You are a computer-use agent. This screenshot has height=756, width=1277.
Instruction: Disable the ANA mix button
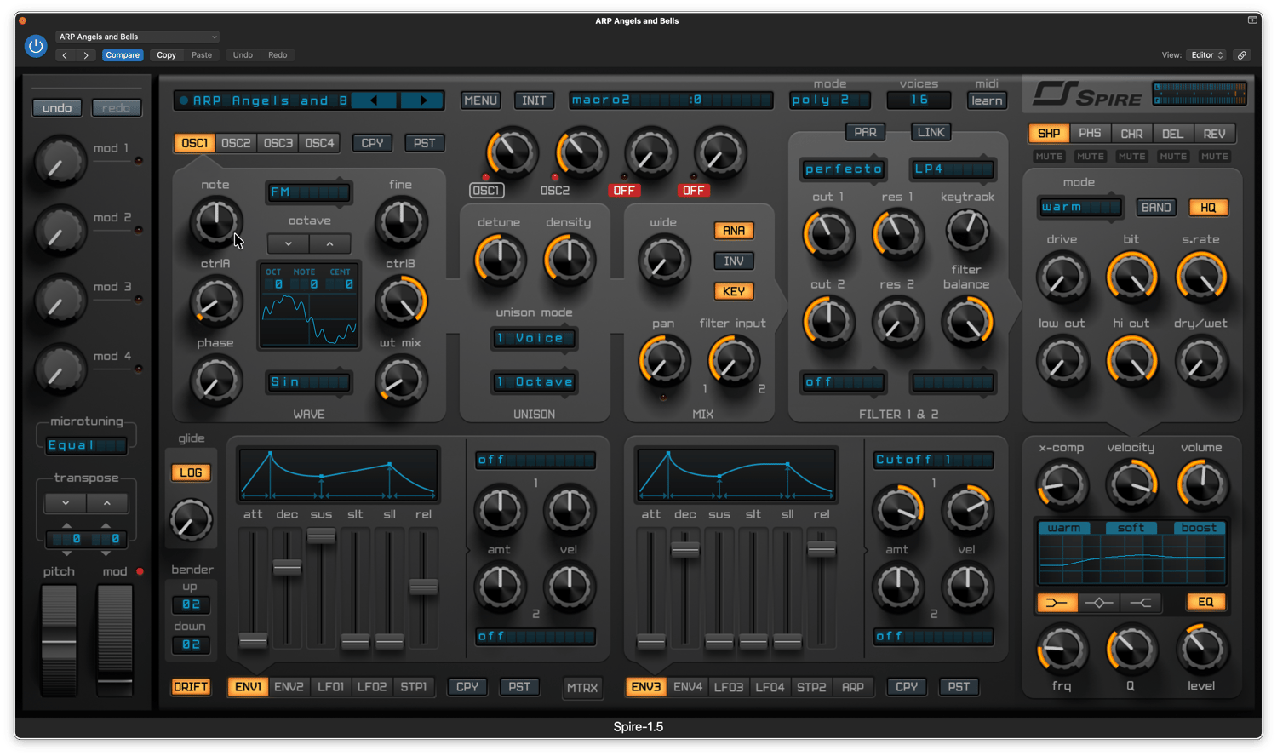click(x=734, y=231)
